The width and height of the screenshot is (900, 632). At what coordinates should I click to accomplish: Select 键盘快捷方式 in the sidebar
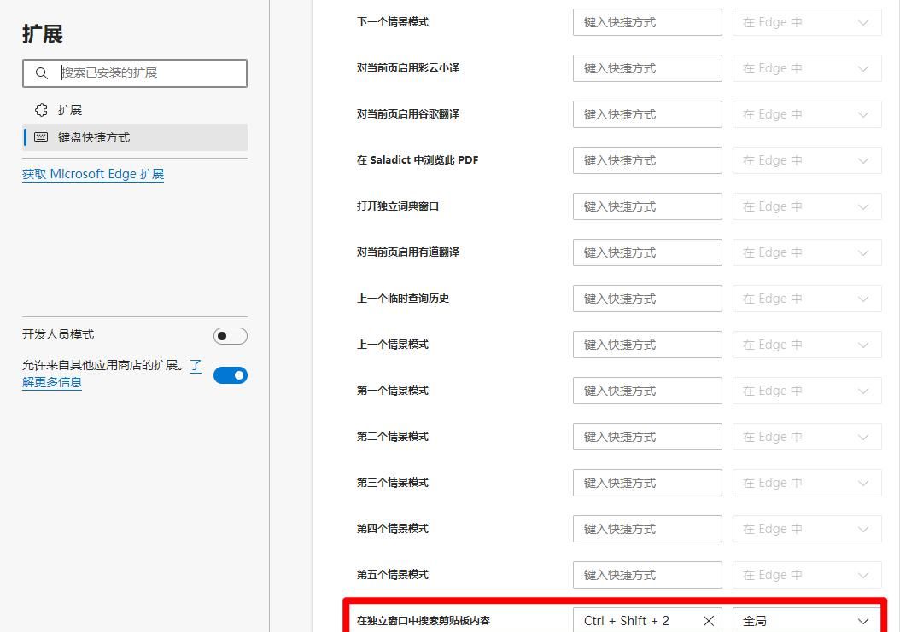94,135
